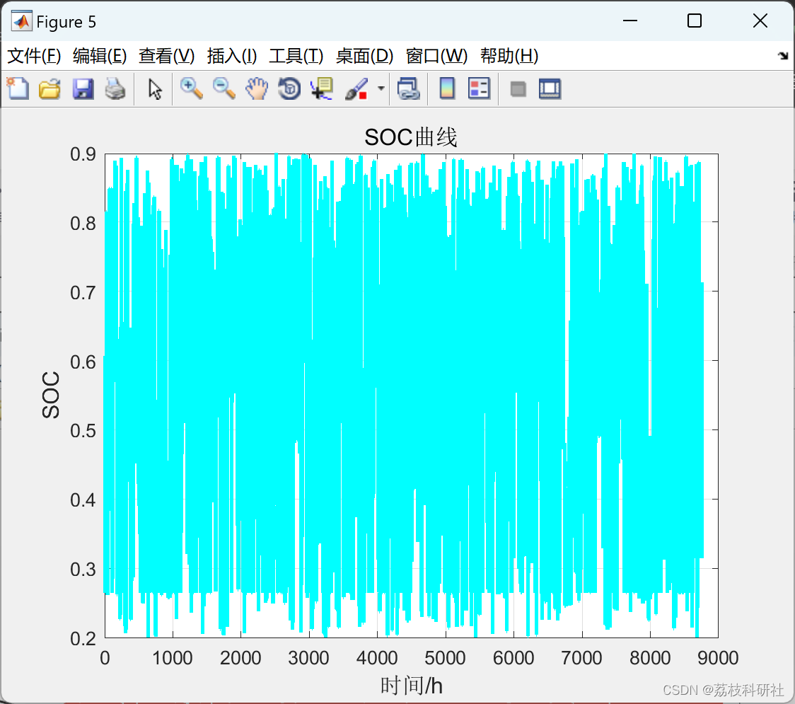Select the Data Cursor tool
Screen dimensions: 795x704
(x=322, y=88)
